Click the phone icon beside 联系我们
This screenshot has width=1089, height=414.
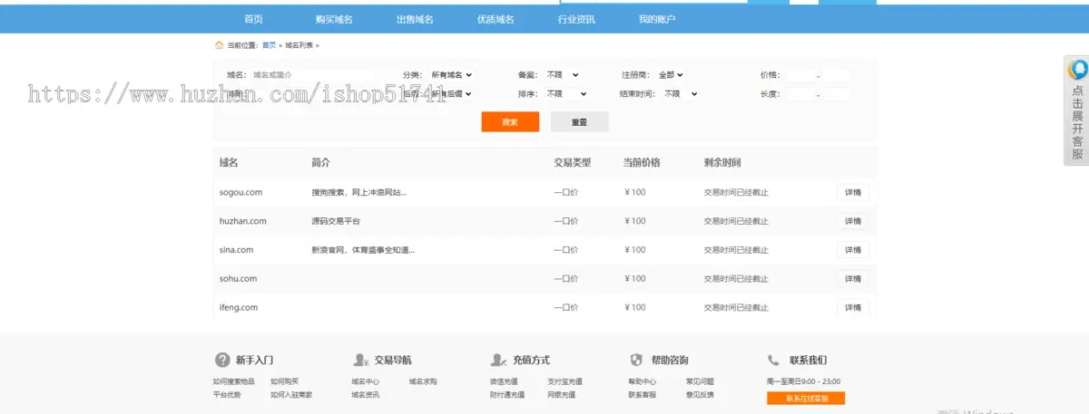(x=774, y=360)
